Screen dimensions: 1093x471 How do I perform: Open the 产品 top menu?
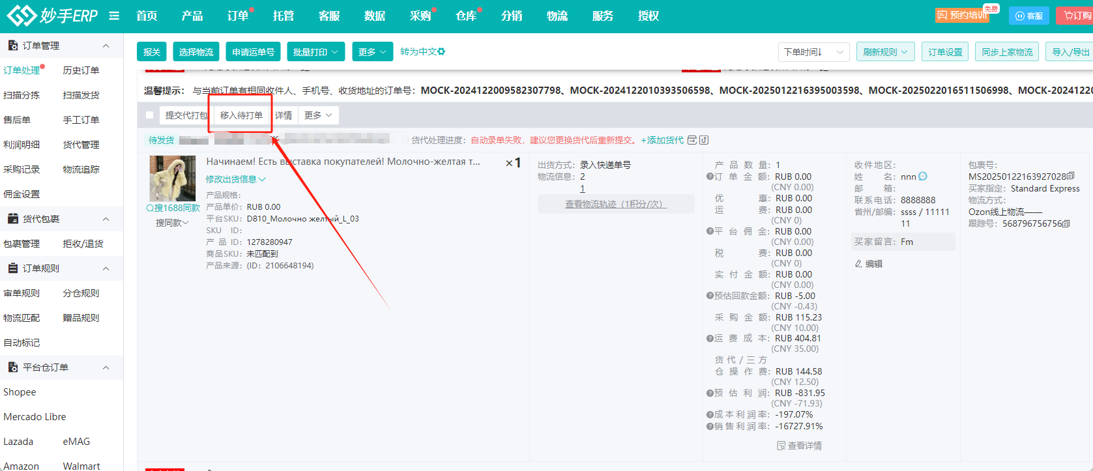pos(192,16)
